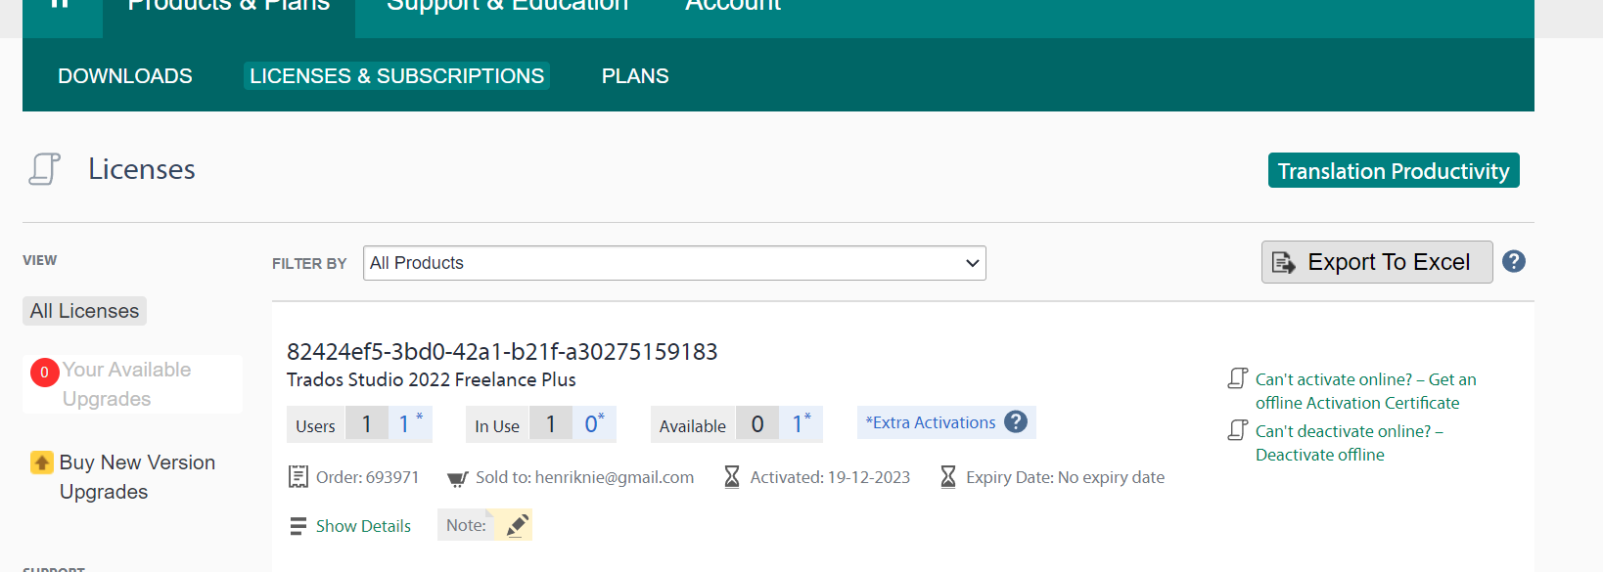The height and width of the screenshot is (572, 1603).
Task: Click the shopping cart Sold to icon
Action: 457,478
